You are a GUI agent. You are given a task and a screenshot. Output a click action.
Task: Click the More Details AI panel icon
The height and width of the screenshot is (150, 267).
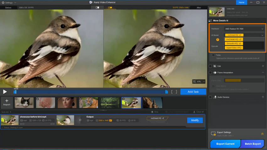click(x=210, y=21)
